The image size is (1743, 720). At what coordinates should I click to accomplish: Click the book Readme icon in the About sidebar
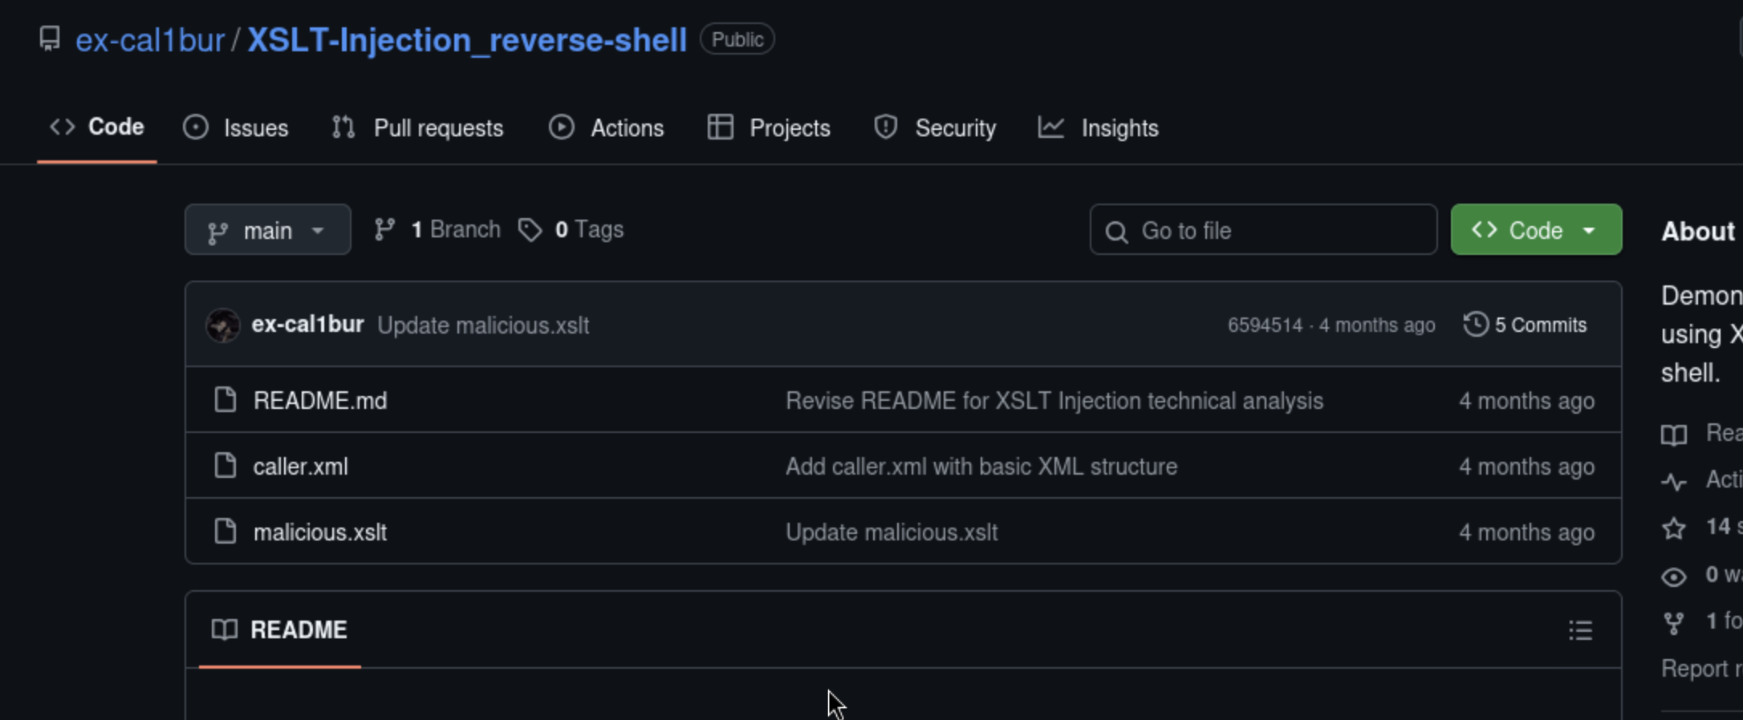coord(1674,435)
